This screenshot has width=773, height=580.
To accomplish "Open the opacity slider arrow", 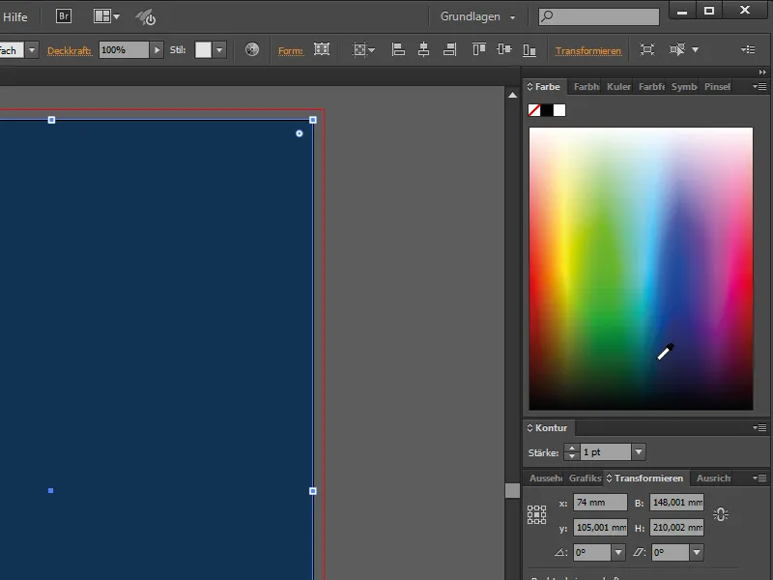I will pyautogui.click(x=157, y=50).
